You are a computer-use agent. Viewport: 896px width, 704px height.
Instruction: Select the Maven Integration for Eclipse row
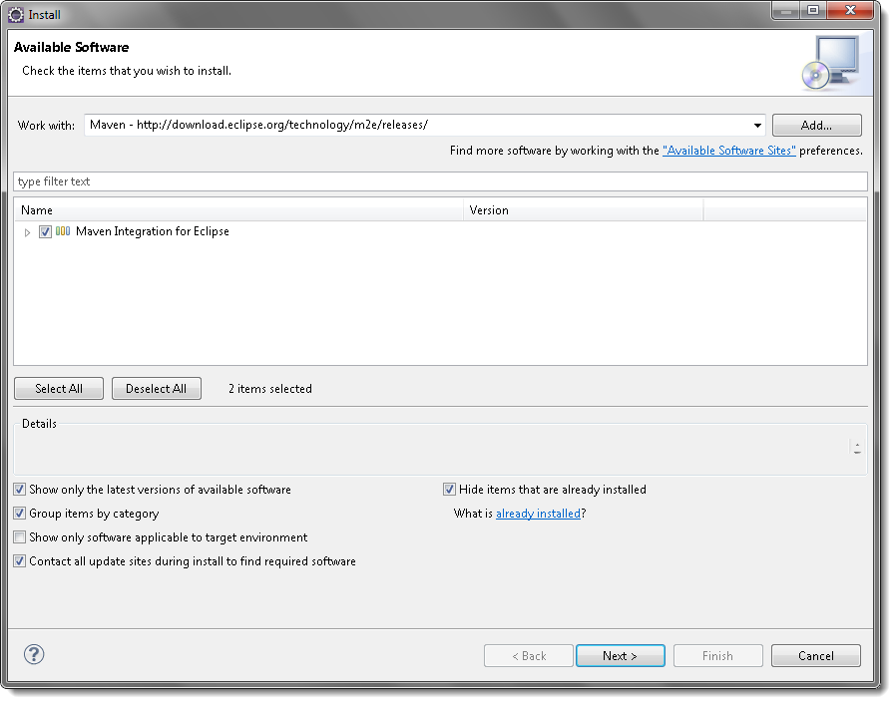pyautogui.click(x=441, y=231)
